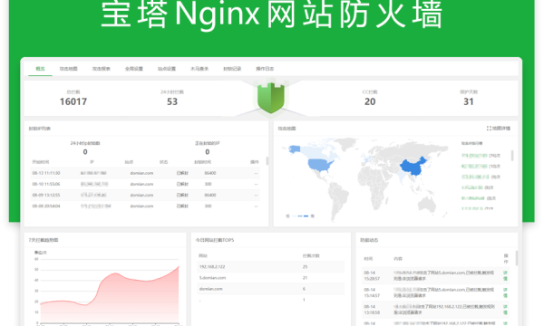Click domian.com in the 08-13 row

(141, 173)
